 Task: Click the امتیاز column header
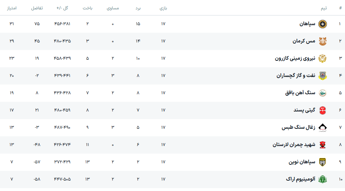[12, 8]
